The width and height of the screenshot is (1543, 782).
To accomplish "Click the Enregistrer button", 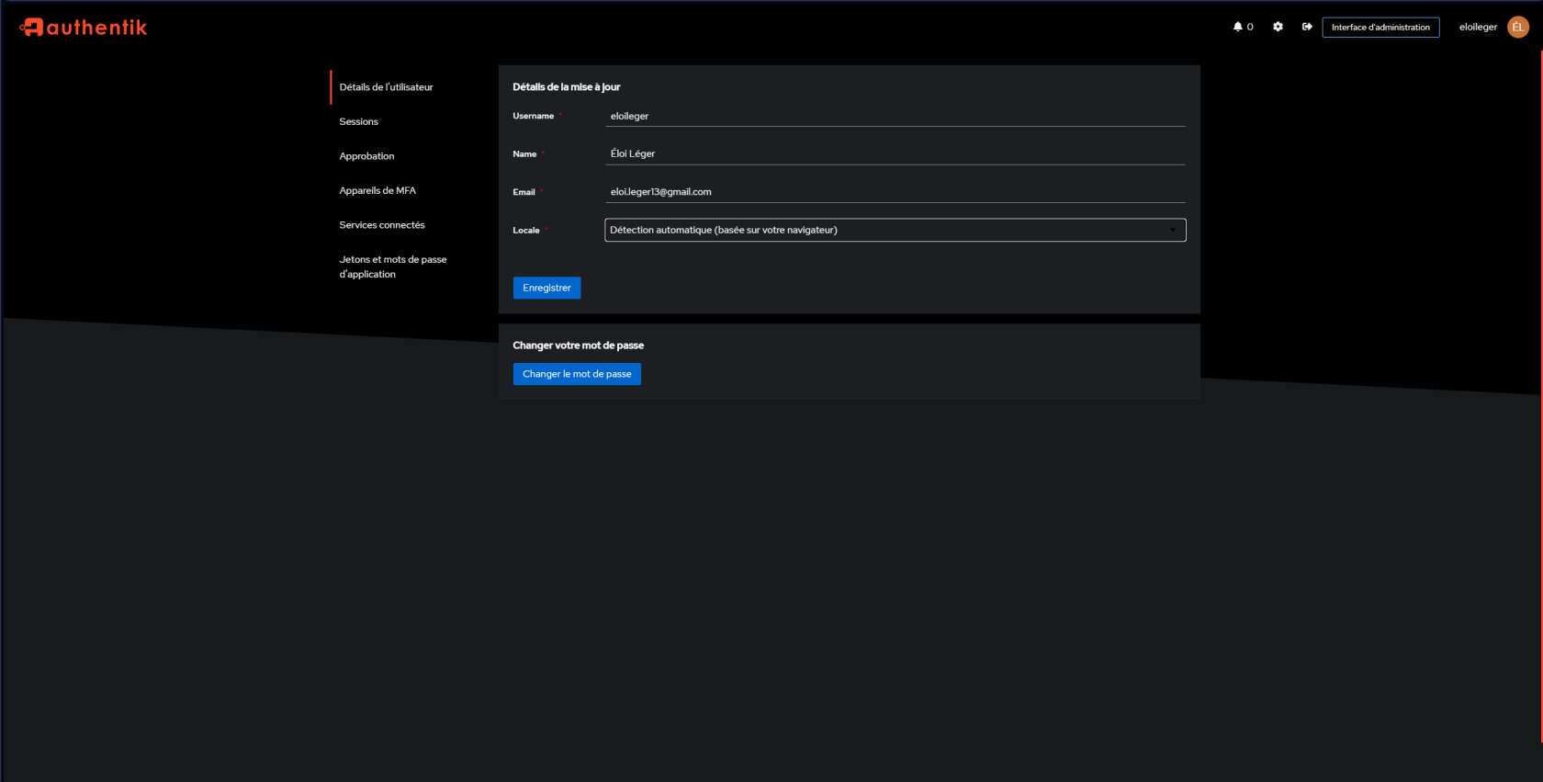I will [546, 288].
